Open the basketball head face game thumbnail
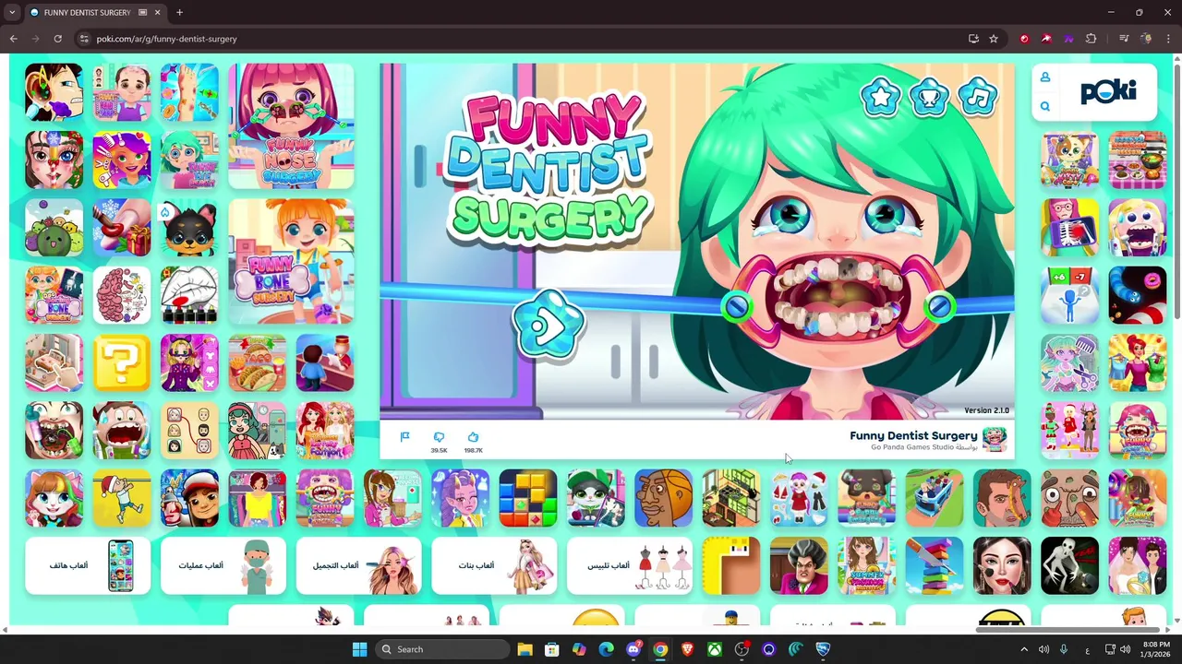 tap(663, 498)
